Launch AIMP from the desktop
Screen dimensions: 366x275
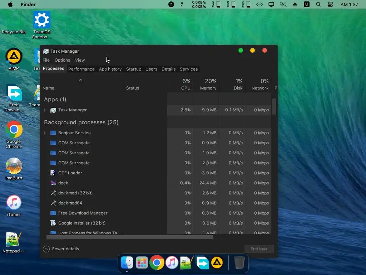(14, 59)
